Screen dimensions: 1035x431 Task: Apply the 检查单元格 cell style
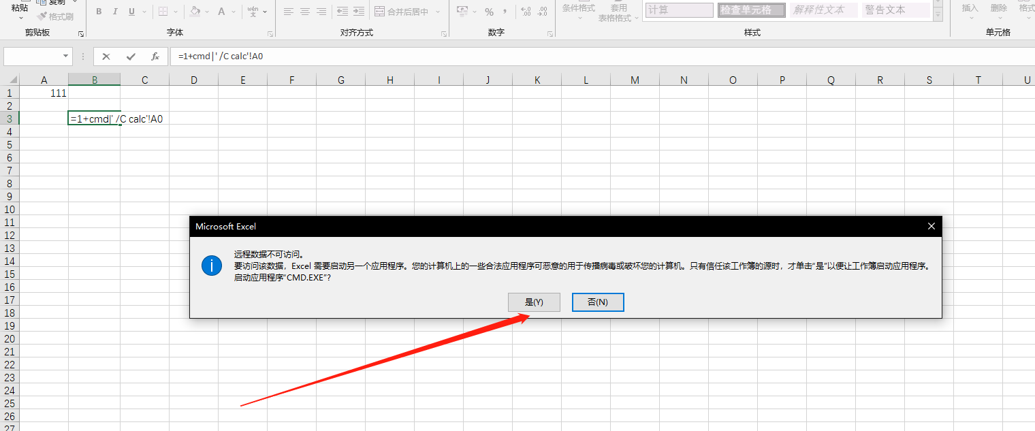coord(751,10)
